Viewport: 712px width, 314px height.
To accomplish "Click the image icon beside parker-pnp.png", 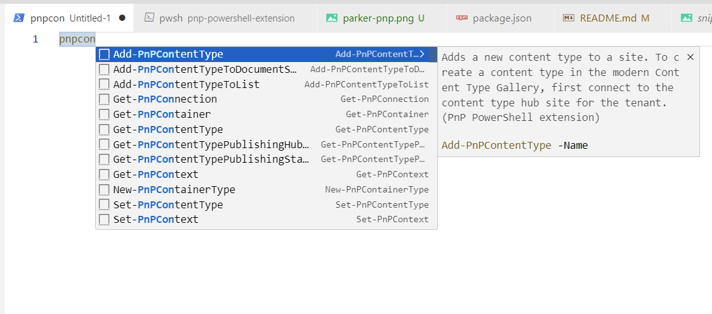I will pos(332,18).
